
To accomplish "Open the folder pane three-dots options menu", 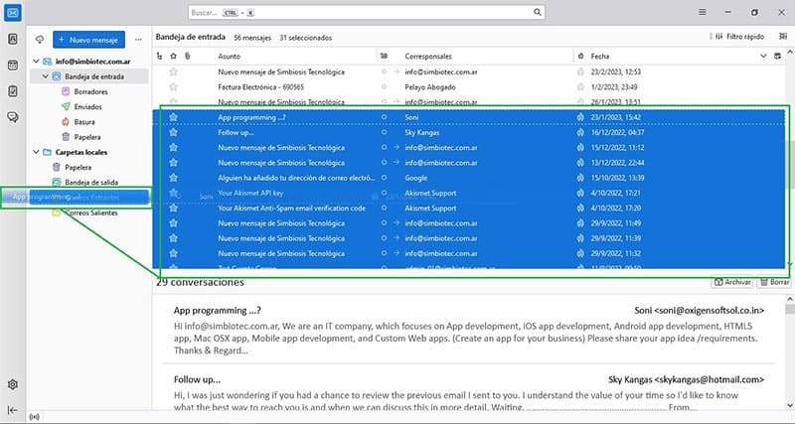I will (137, 40).
